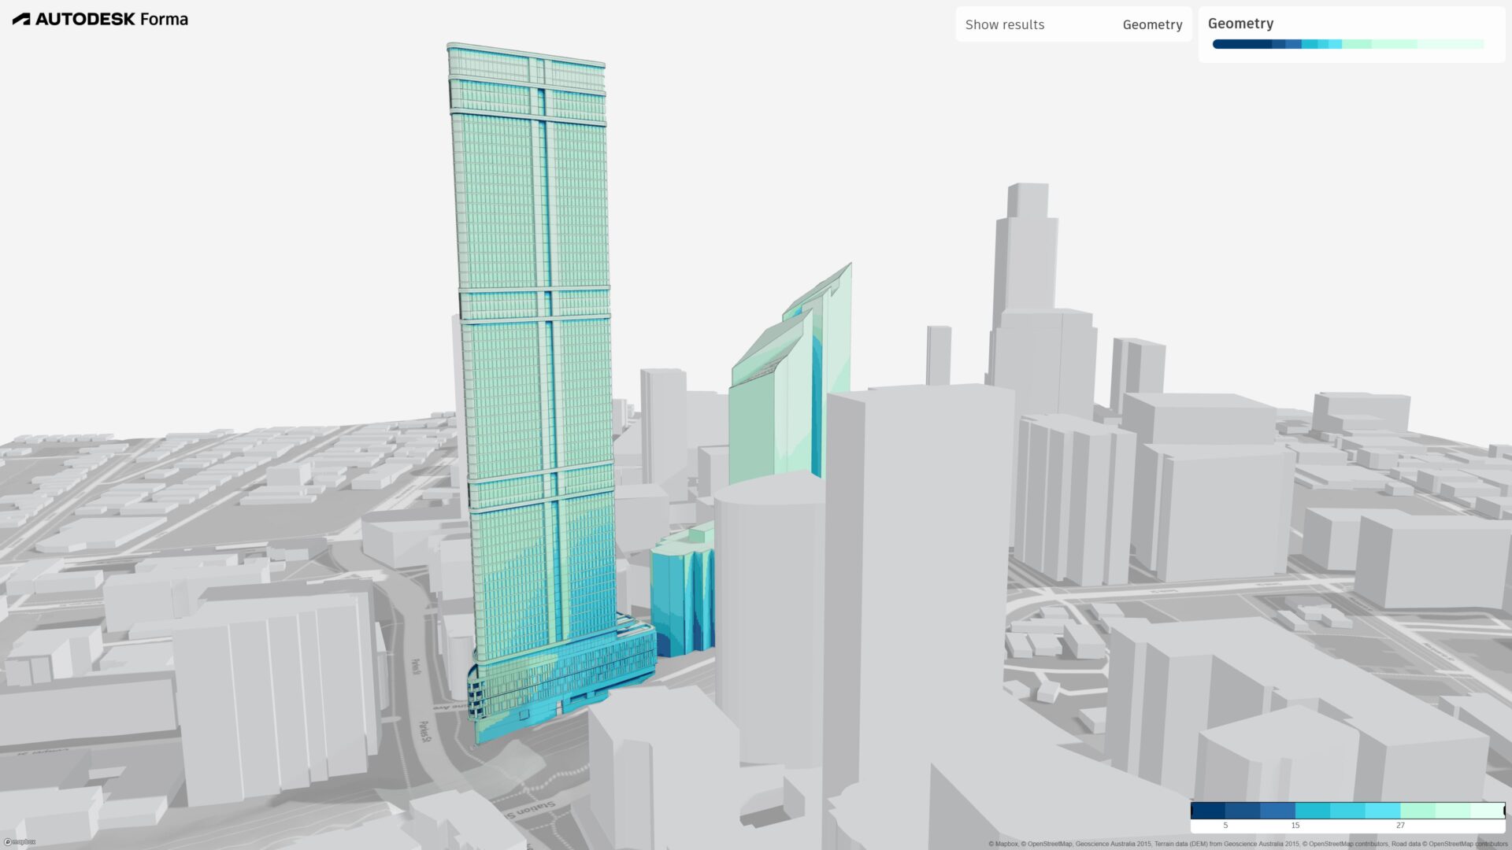Viewport: 1512px width, 850px height.
Task: Select the tall gray skyscraper in background
Action: click(1028, 260)
